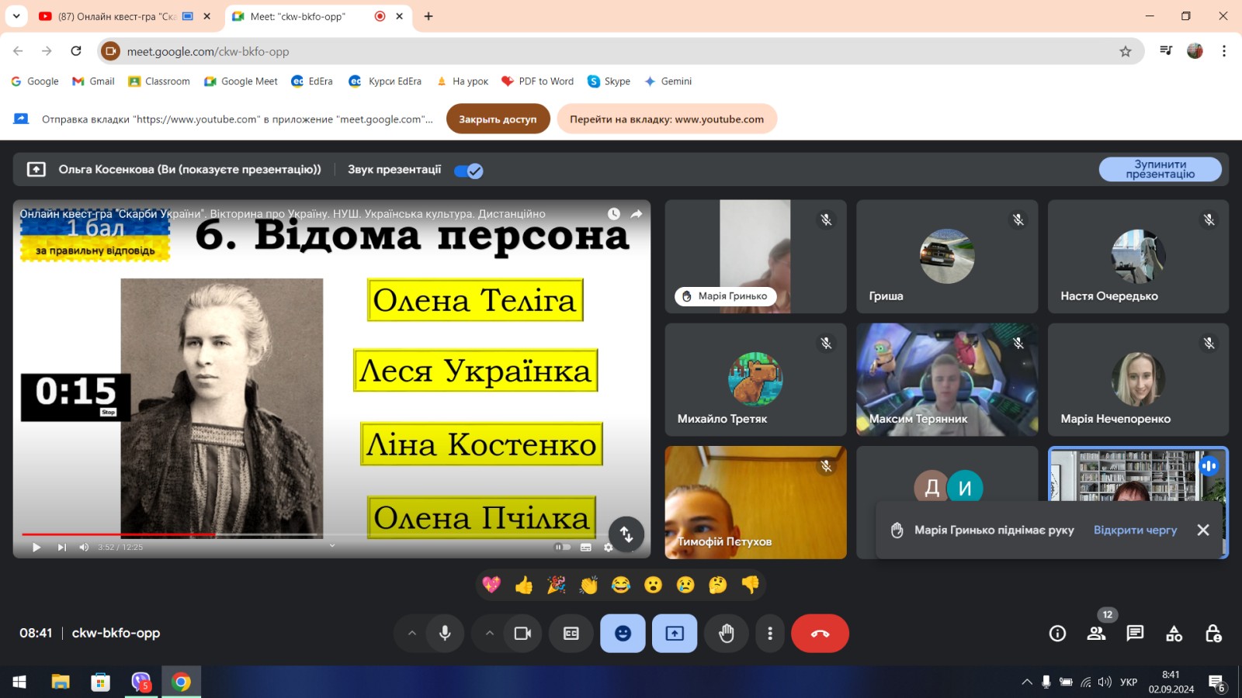Show the participants list

pyautogui.click(x=1096, y=634)
